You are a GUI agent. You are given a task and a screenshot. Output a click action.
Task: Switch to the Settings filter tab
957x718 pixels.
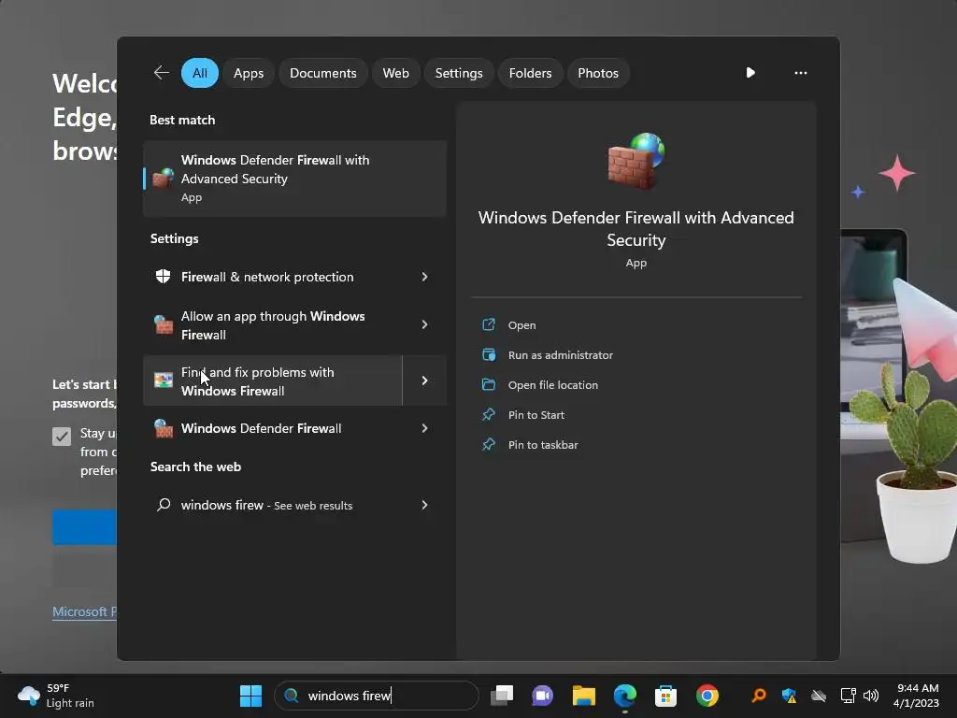tap(459, 73)
